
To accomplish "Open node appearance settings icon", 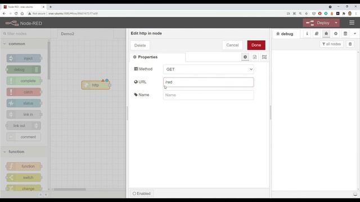I will (264, 57).
